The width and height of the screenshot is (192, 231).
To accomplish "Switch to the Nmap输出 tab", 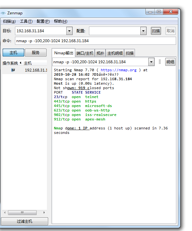I will [64, 53].
